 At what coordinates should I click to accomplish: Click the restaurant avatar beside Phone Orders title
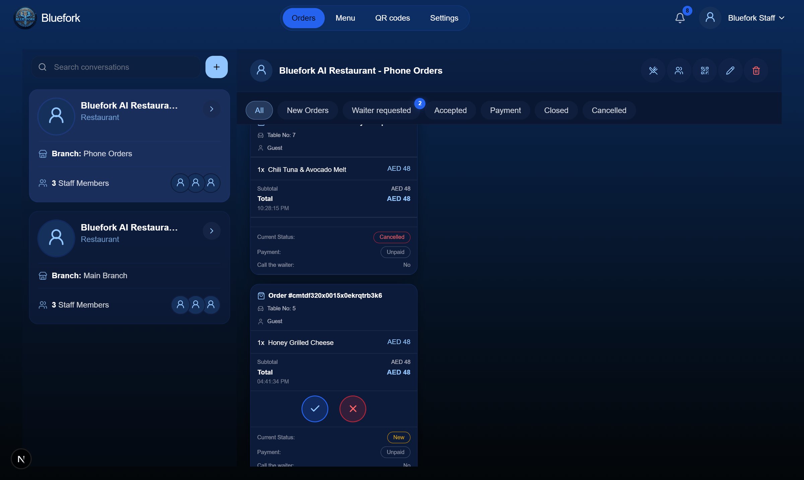(x=261, y=70)
